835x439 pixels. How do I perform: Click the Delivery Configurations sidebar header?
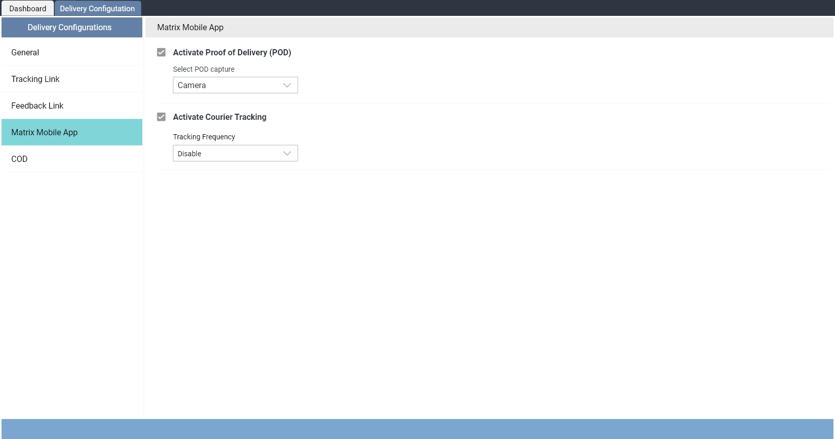pyautogui.click(x=72, y=27)
